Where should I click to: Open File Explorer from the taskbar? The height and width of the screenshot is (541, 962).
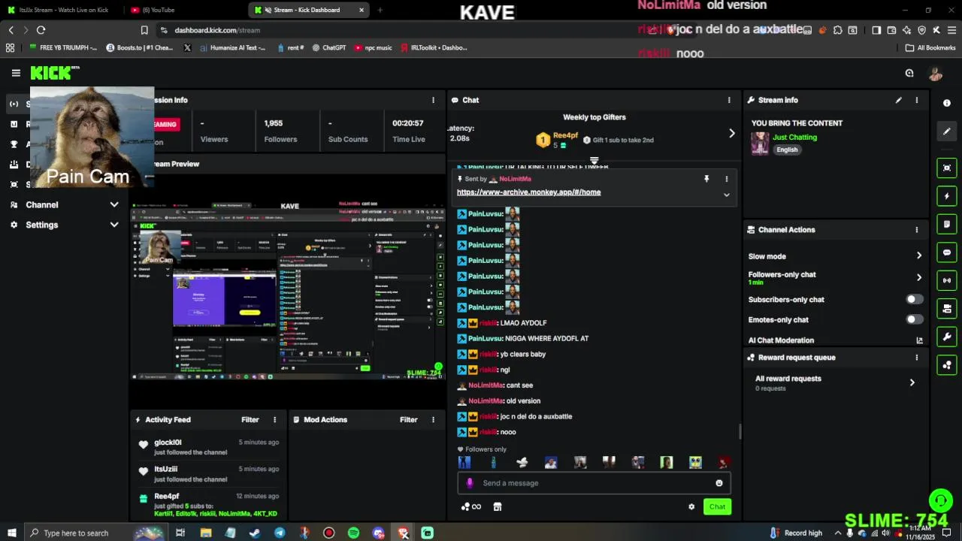[x=205, y=533]
